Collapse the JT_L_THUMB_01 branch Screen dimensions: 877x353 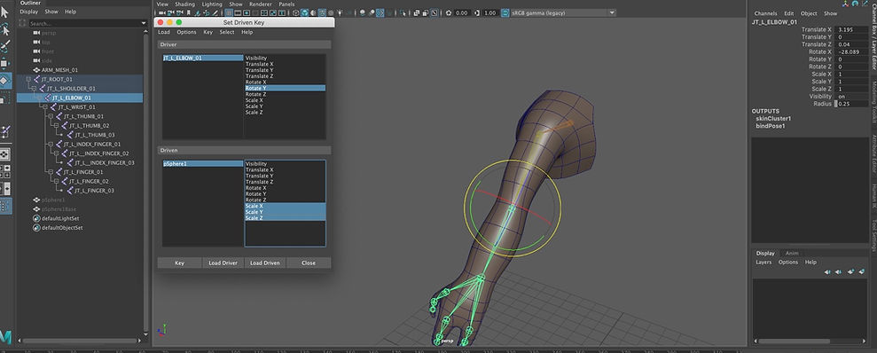pos(51,116)
